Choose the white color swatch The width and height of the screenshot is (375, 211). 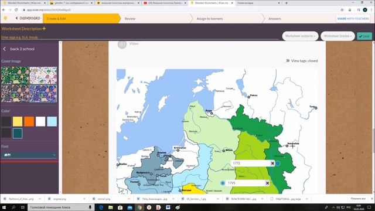pos(40,121)
